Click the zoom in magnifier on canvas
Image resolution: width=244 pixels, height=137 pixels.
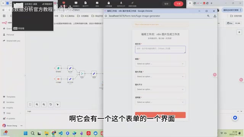tap(37, 105)
